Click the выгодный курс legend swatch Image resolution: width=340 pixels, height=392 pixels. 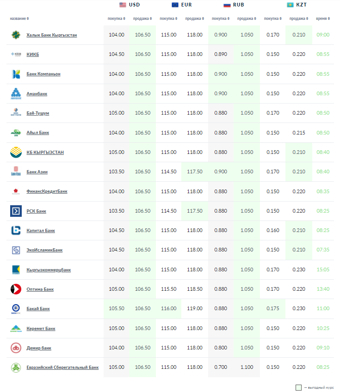click(298, 387)
